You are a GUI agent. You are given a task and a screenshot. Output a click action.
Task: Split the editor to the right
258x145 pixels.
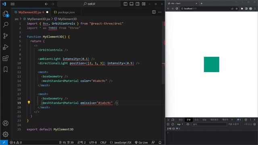click(x=154, y=12)
